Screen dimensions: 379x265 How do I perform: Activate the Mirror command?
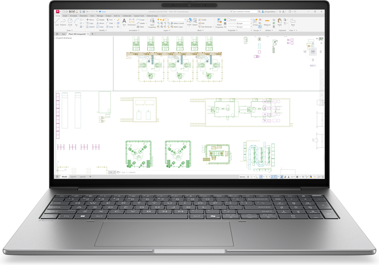pos(100,23)
